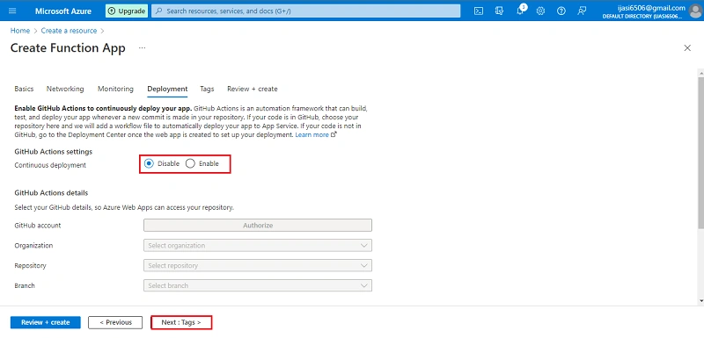Click the Upgrade button

pyautogui.click(x=127, y=11)
